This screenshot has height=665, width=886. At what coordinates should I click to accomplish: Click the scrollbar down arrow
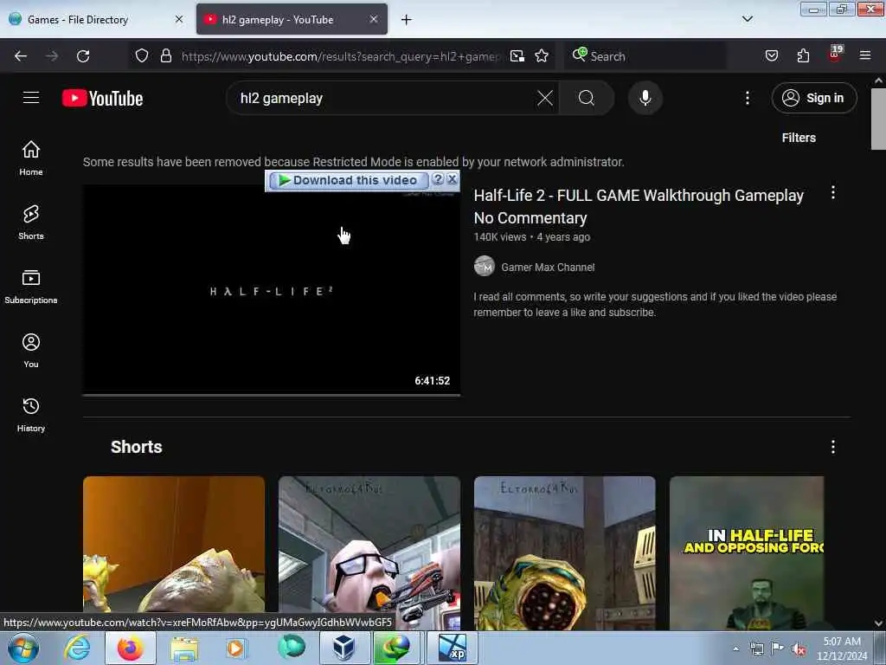pos(878,623)
